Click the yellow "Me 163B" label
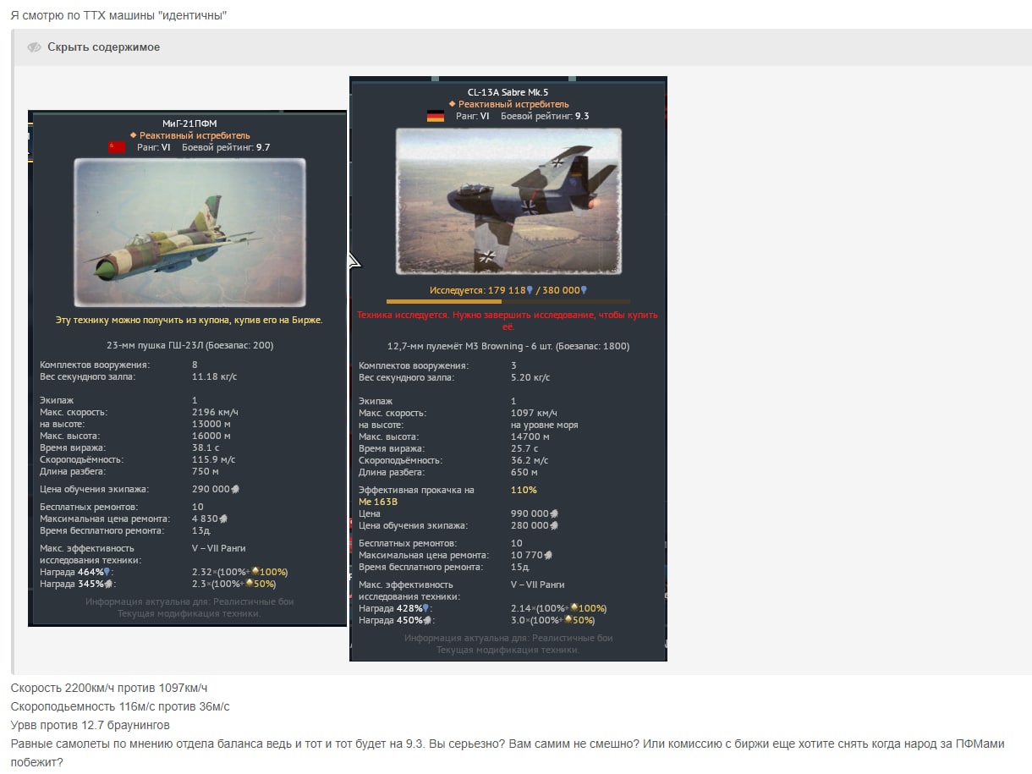This screenshot has width=1032, height=774. (x=376, y=502)
